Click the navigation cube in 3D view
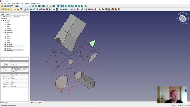 (x=183, y=18)
